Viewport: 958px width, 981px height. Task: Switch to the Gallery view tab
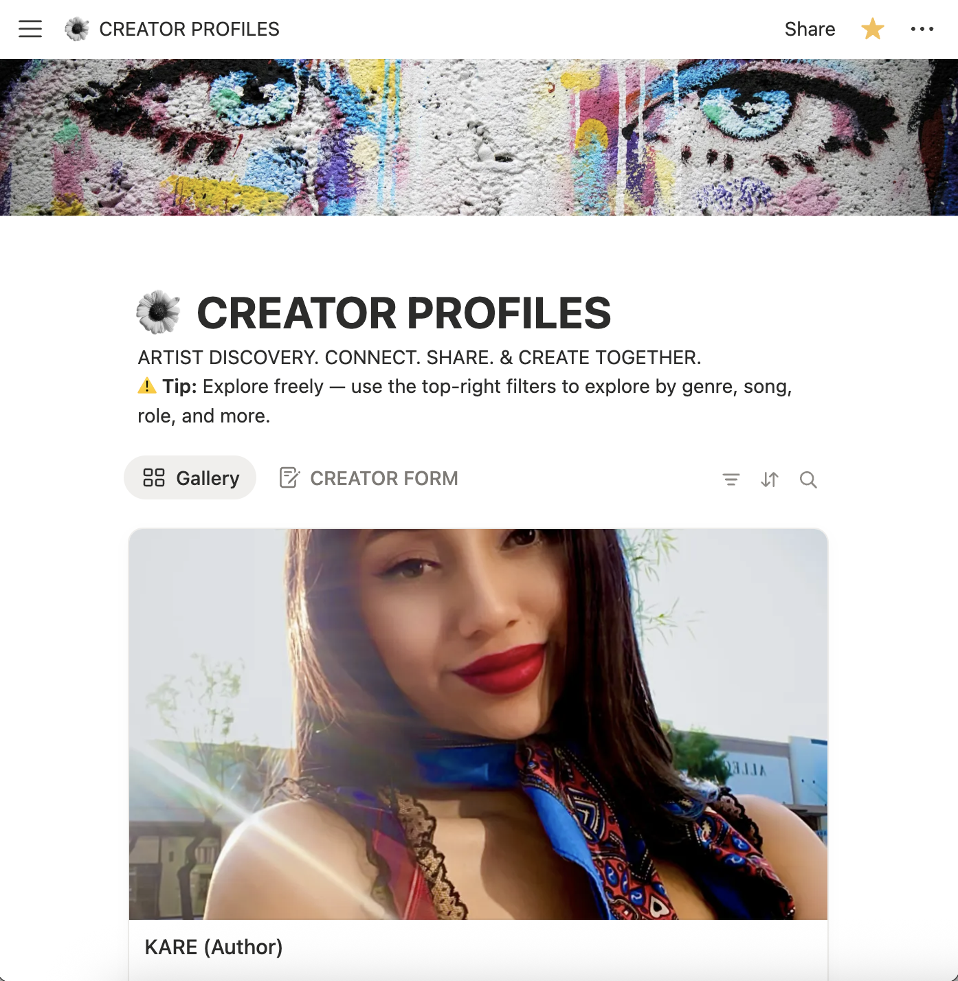point(190,477)
